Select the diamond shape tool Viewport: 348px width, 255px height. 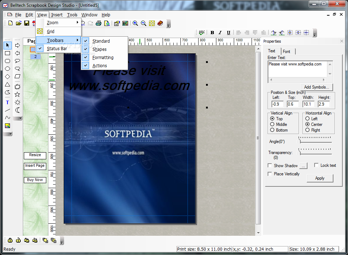(x=7, y=76)
